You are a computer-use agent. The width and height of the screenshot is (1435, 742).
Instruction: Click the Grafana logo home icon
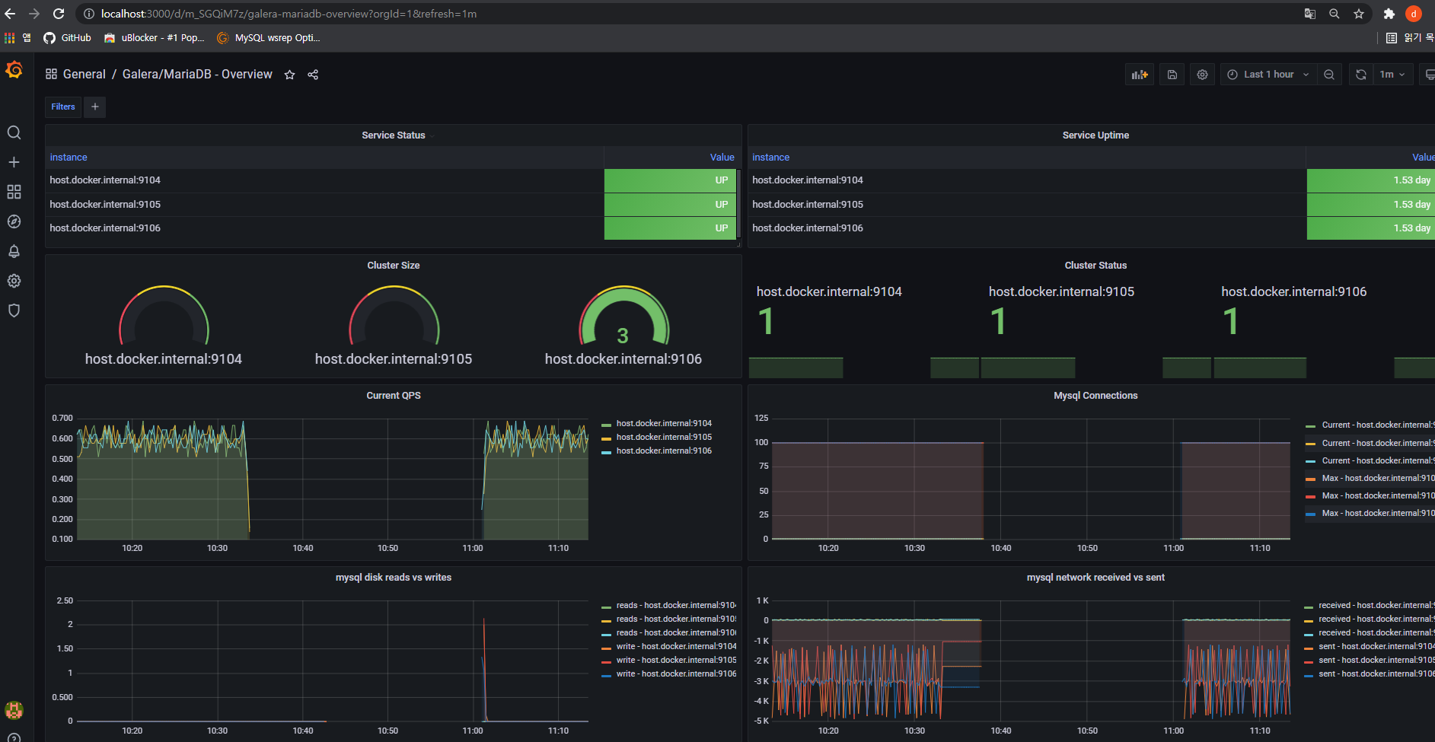click(x=14, y=71)
